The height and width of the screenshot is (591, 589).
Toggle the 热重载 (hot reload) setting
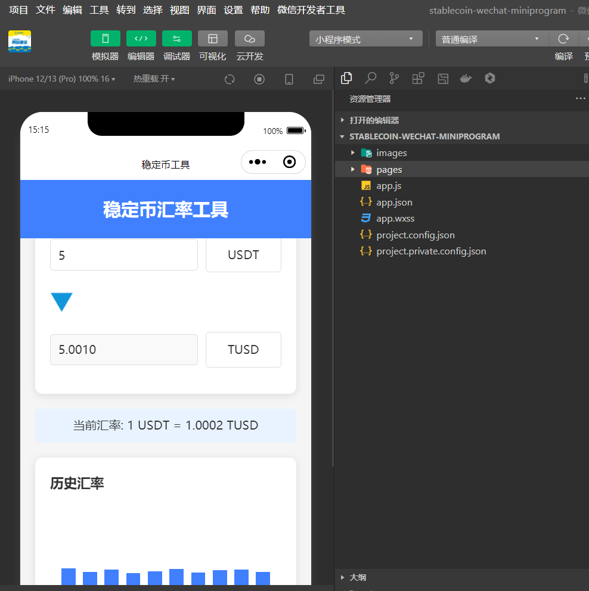(154, 79)
